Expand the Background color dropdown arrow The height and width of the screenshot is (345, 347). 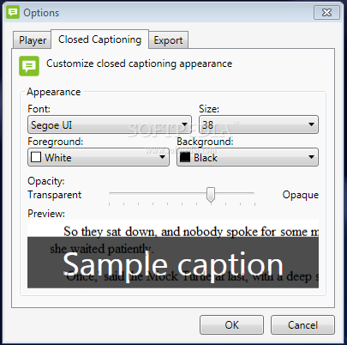point(311,157)
